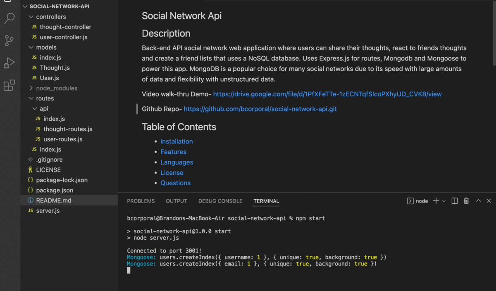
Task: Open the Source Control view
Action: (9, 41)
